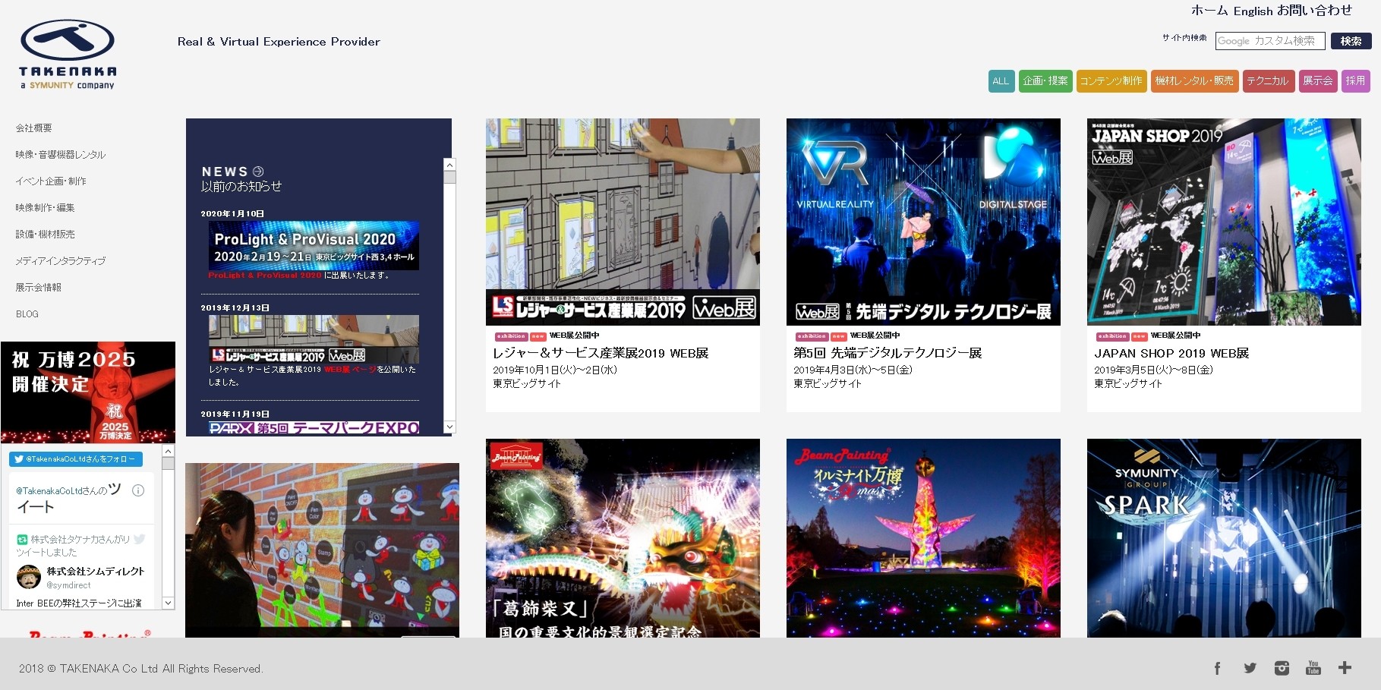Click the plus icon in the footer

(1345, 668)
